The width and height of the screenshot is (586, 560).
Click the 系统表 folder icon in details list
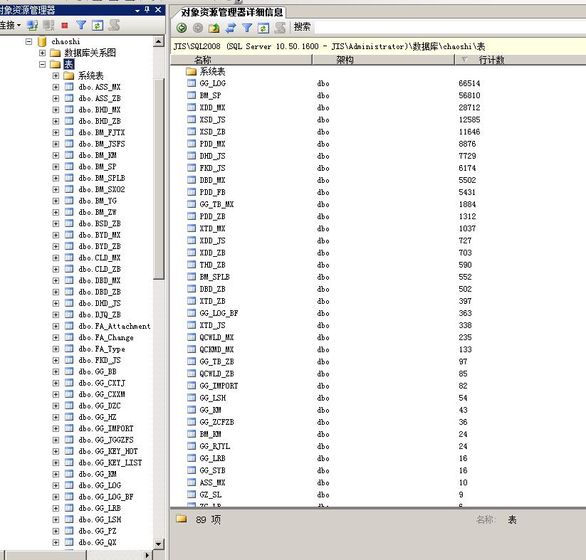[x=191, y=71]
